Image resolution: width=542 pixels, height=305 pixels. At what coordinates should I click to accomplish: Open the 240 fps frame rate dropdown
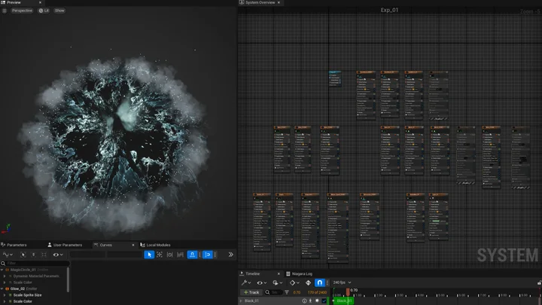coord(342,282)
